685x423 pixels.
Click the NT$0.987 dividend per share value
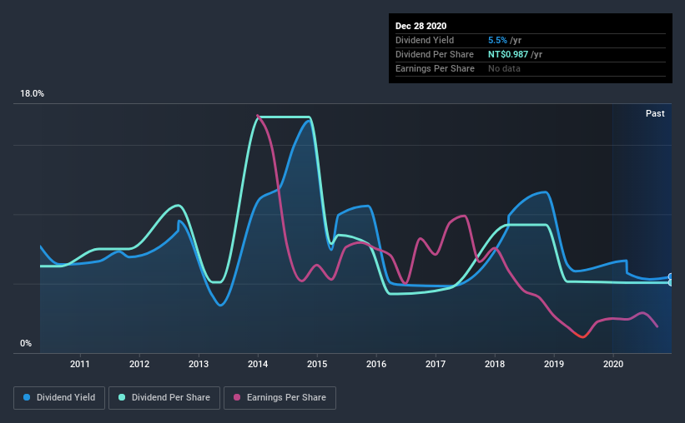[x=508, y=54]
